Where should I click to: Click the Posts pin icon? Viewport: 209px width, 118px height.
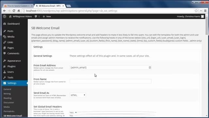coord(5,31)
